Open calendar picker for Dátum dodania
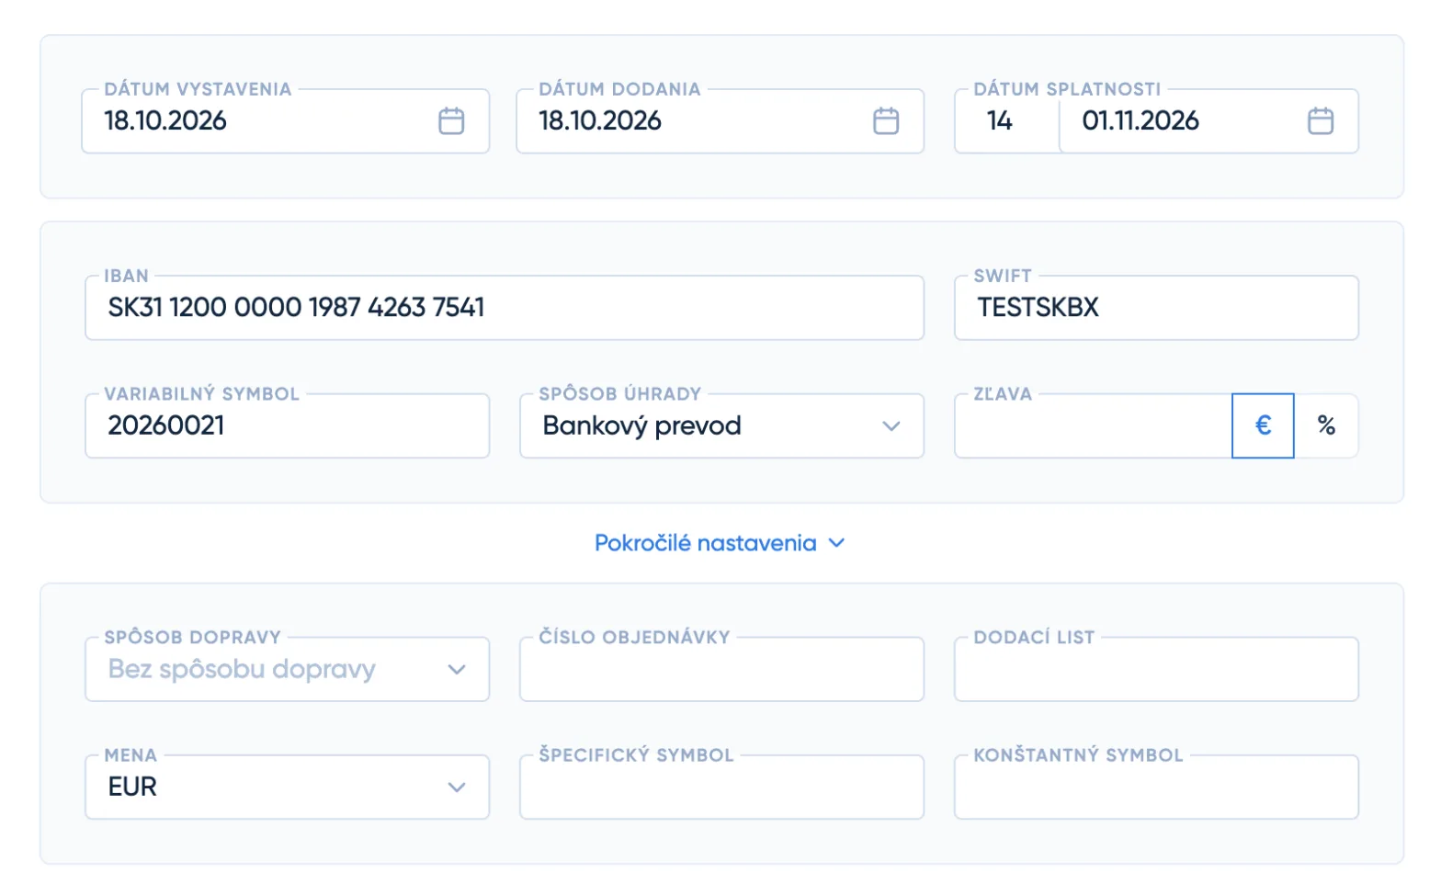This screenshot has width=1441, height=895. (886, 120)
